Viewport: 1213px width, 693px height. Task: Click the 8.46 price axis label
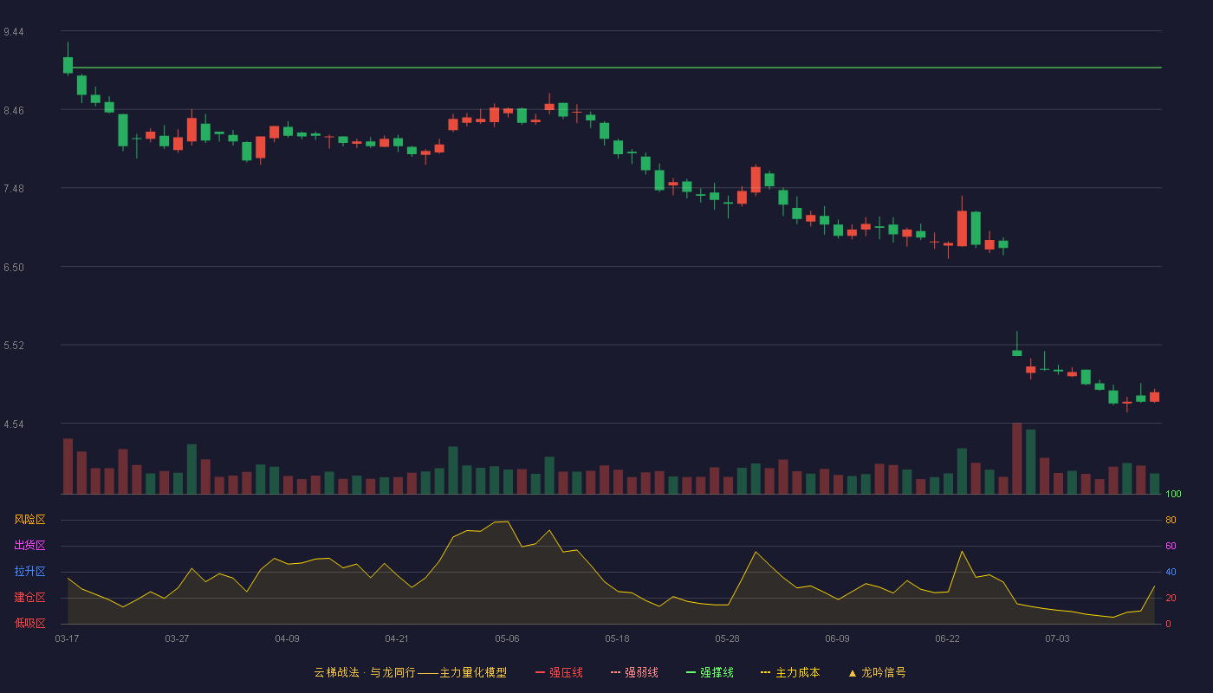coord(14,111)
